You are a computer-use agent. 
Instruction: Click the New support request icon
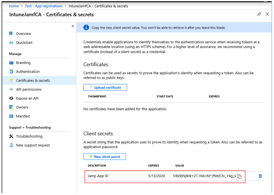(x=11, y=145)
